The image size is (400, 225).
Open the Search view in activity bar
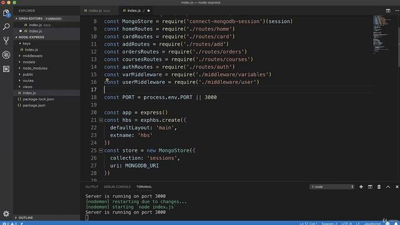tap(6, 26)
